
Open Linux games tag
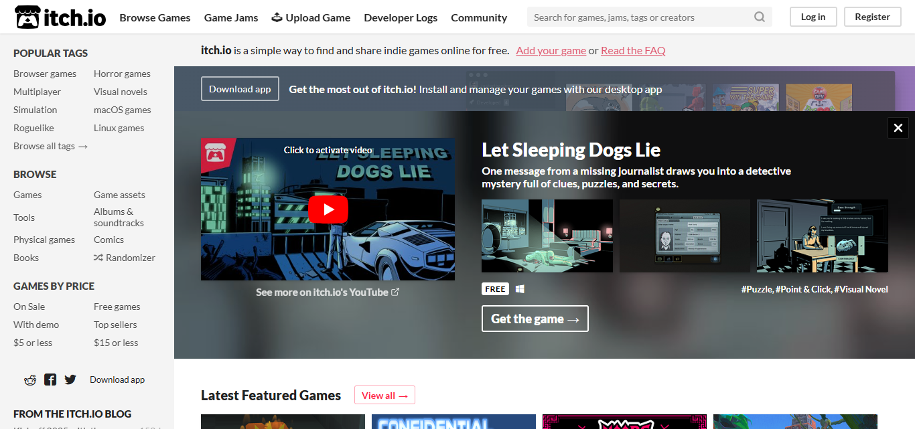coord(119,128)
